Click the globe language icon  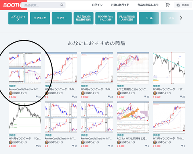coord(178,5)
